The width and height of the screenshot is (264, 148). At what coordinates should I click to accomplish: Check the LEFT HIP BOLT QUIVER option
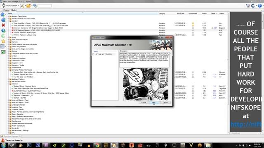tap(94, 54)
